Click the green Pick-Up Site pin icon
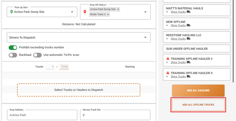This screenshot has height=121, width=236. [12, 12]
